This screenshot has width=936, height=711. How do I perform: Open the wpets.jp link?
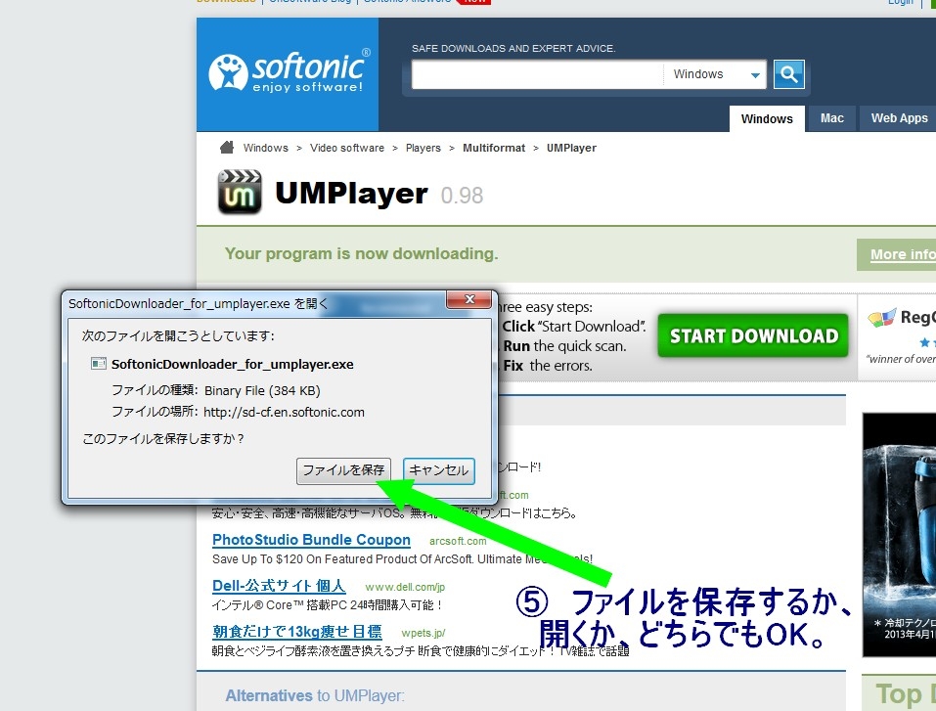click(423, 633)
